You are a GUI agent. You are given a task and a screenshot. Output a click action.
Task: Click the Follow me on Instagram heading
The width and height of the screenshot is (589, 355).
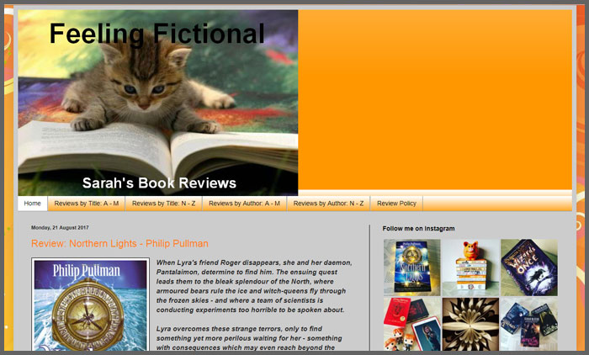[418, 229]
